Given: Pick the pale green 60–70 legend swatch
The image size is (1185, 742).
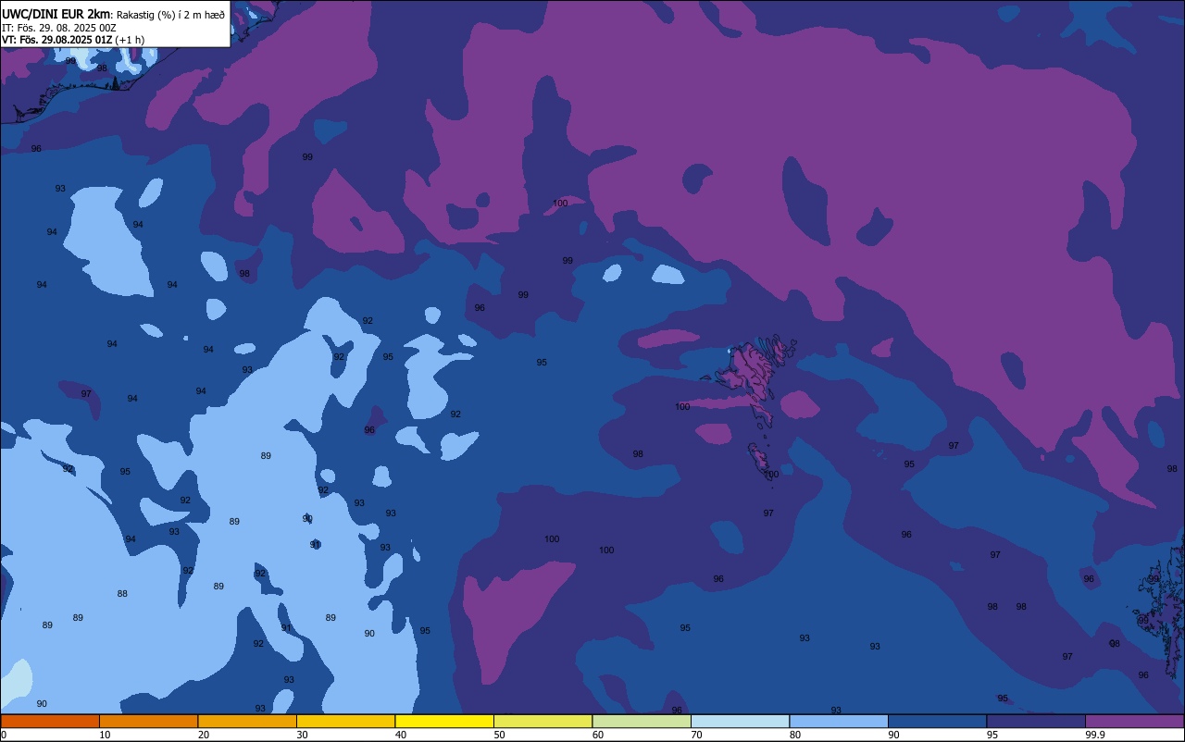Looking at the screenshot, I should pos(642,721).
